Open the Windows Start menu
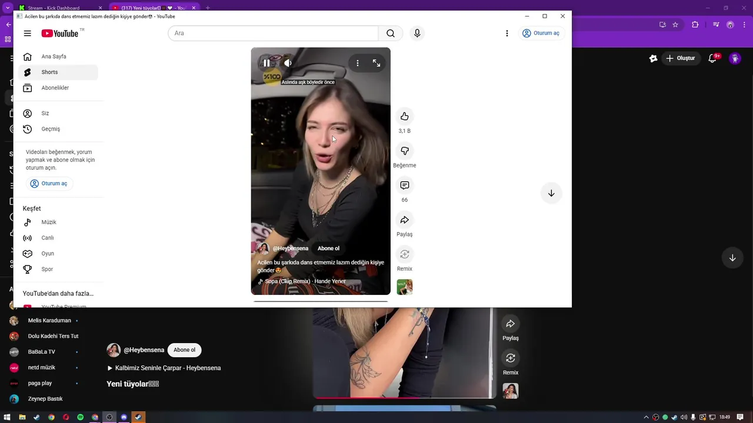The height and width of the screenshot is (423, 753). [x=8, y=417]
